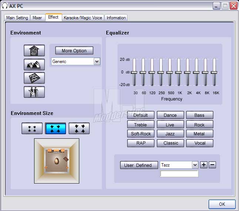This screenshot has width=239, height=211.
Task: Click the 60 Hz equalizer slider handle
Action: click(x=143, y=72)
